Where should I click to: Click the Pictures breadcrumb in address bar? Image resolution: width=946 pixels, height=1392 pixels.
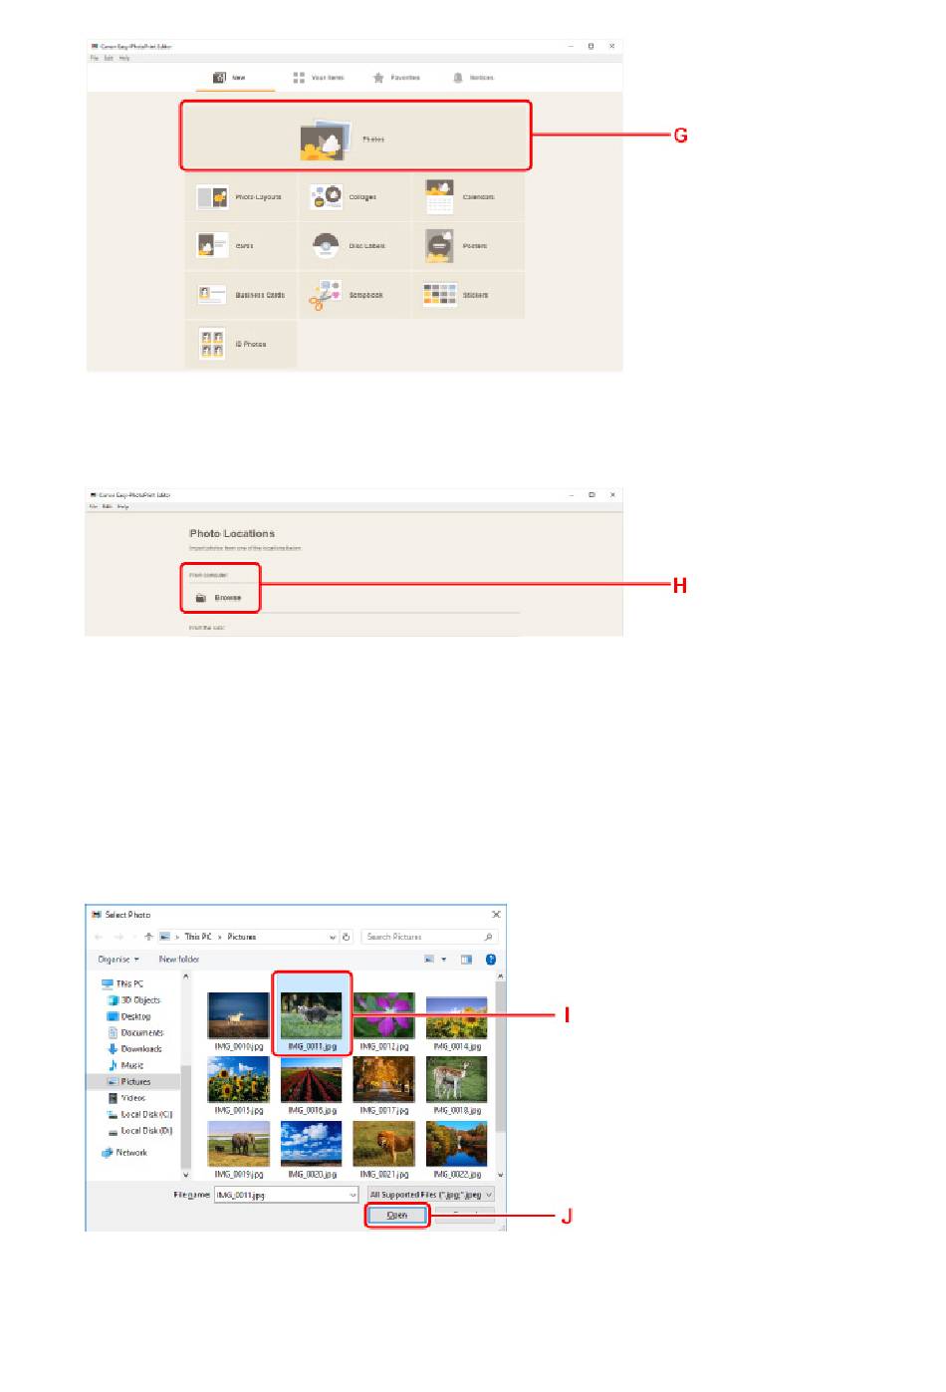(242, 937)
